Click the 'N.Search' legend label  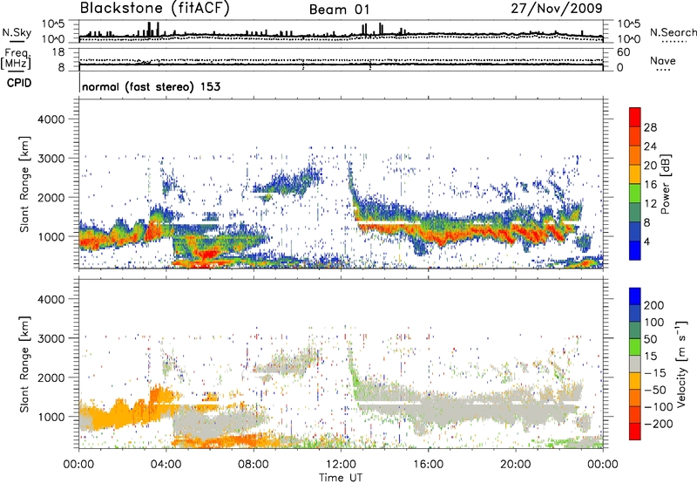point(673,32)
